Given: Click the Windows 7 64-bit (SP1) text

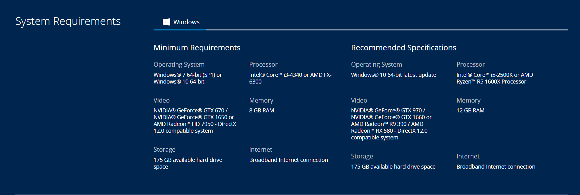Looking at the screenshot, I should [x=187, y=75].
